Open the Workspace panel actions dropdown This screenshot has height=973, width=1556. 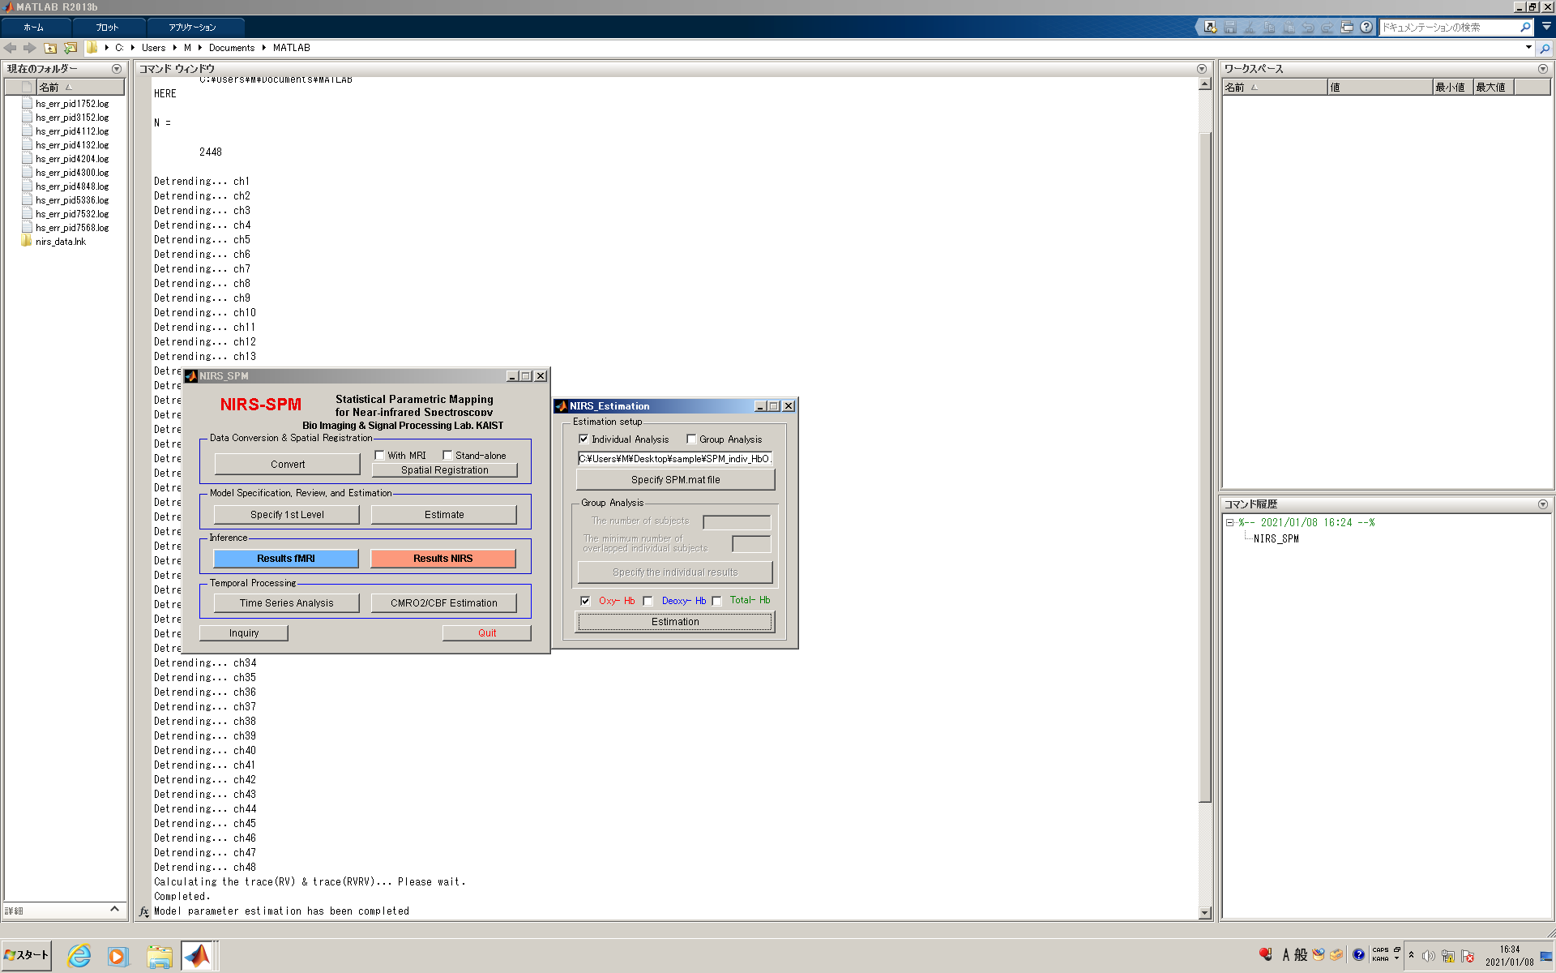pyautogui.click(x=1542, y=69)
